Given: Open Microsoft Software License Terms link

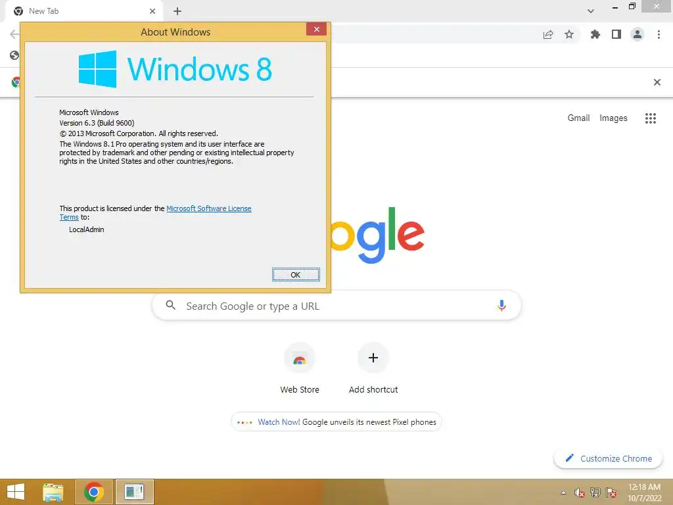Looking at the screenshot, I should (208, 208).
